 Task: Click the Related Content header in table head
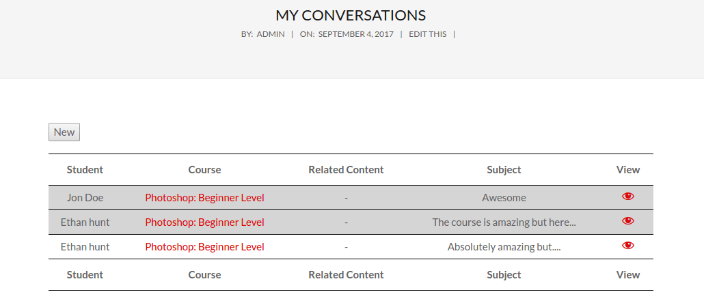click(x=346, y=170)
